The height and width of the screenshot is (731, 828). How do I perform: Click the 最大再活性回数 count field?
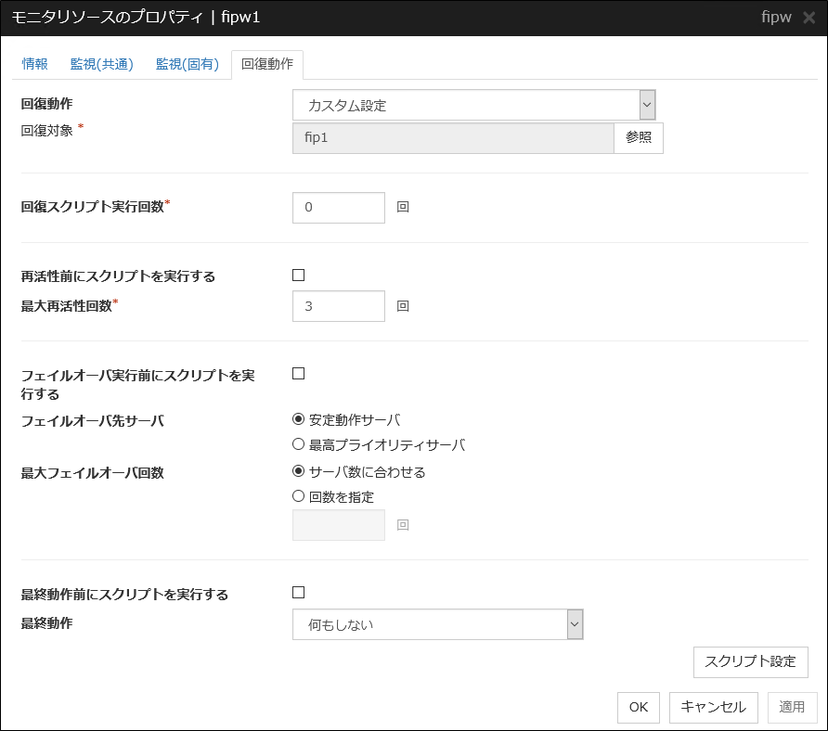click(x=338, y=305)
